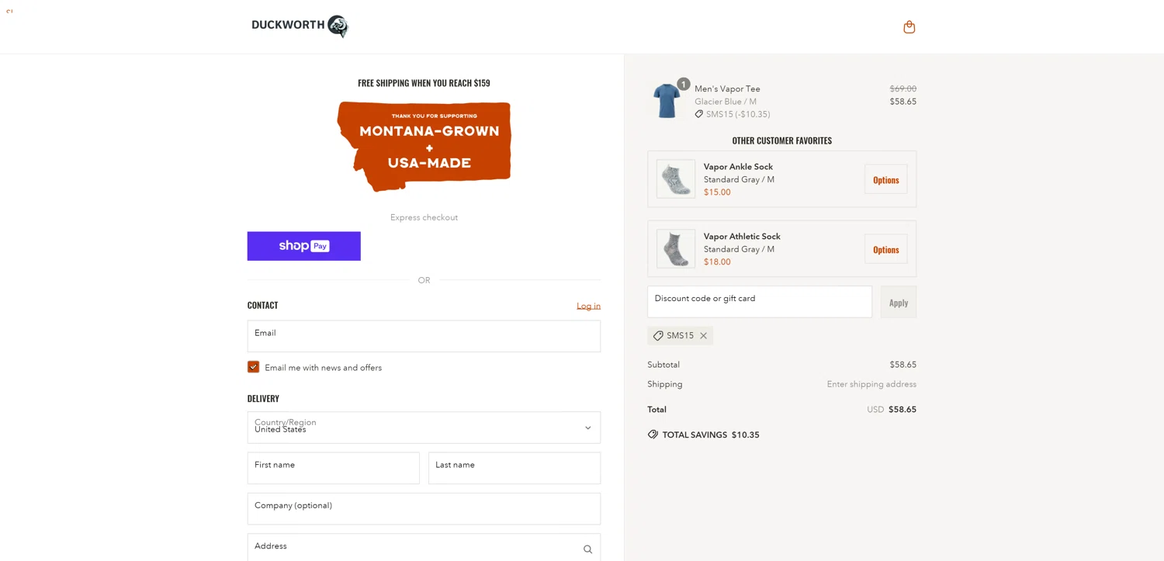Focus the Email input field
This screenshot has height=561, width=1164.
[424, 336]
